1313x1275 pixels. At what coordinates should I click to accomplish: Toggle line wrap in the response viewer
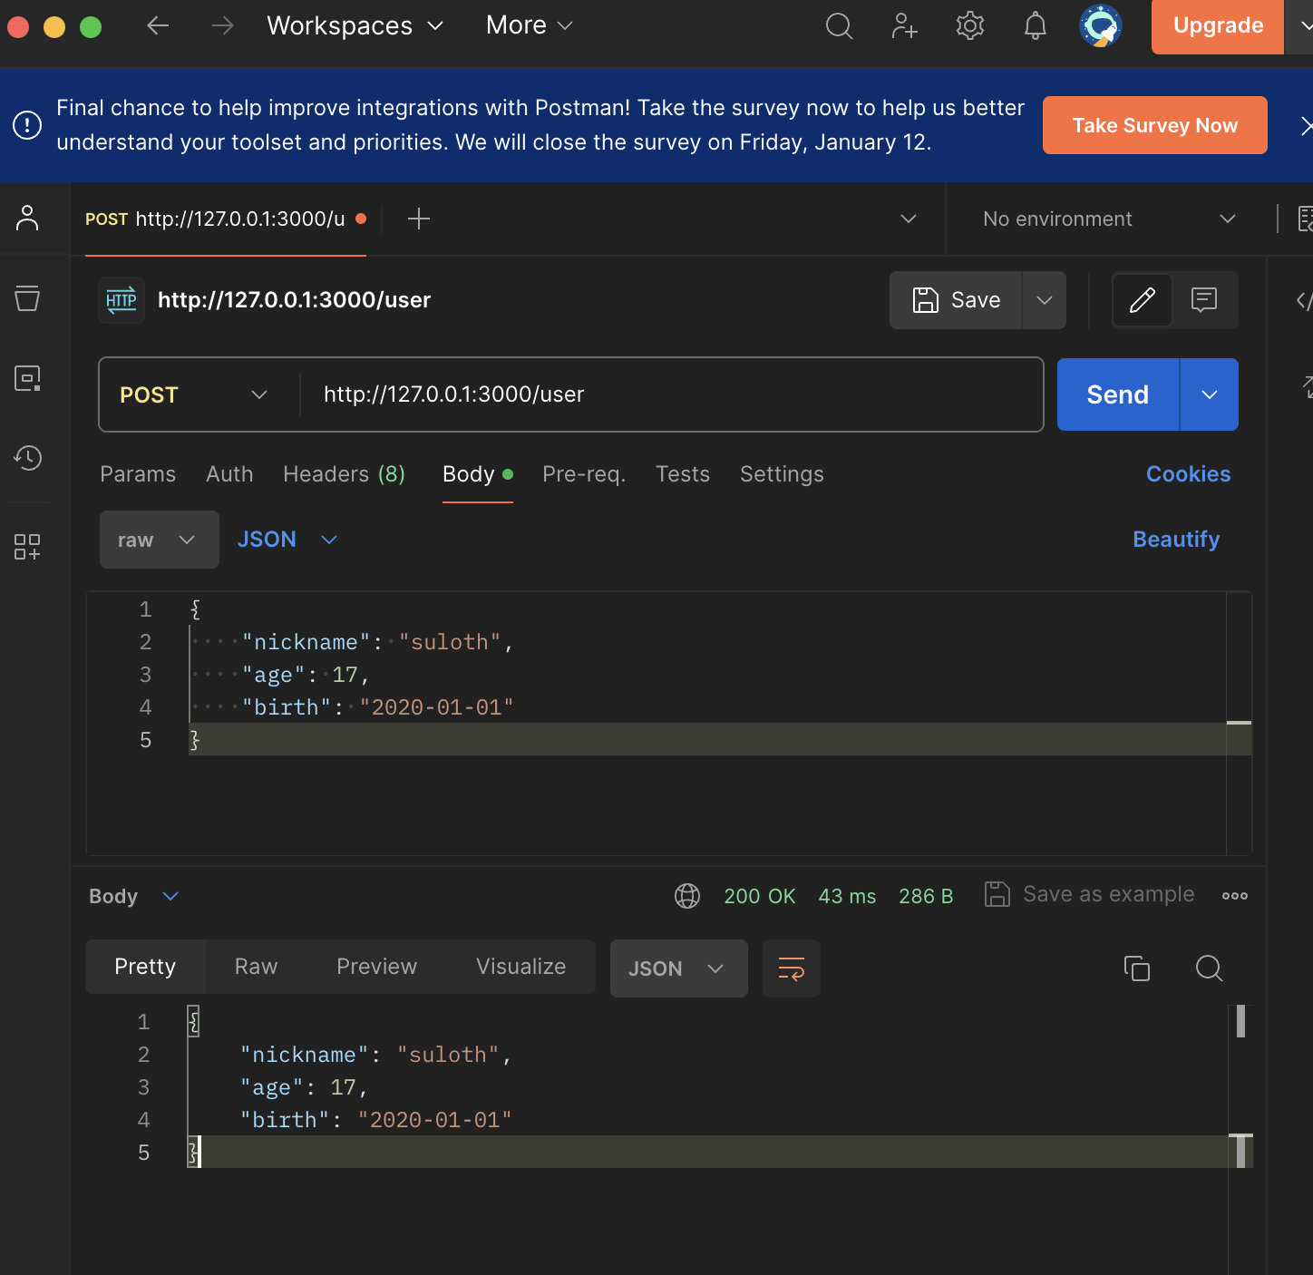(x=792, y=968)
